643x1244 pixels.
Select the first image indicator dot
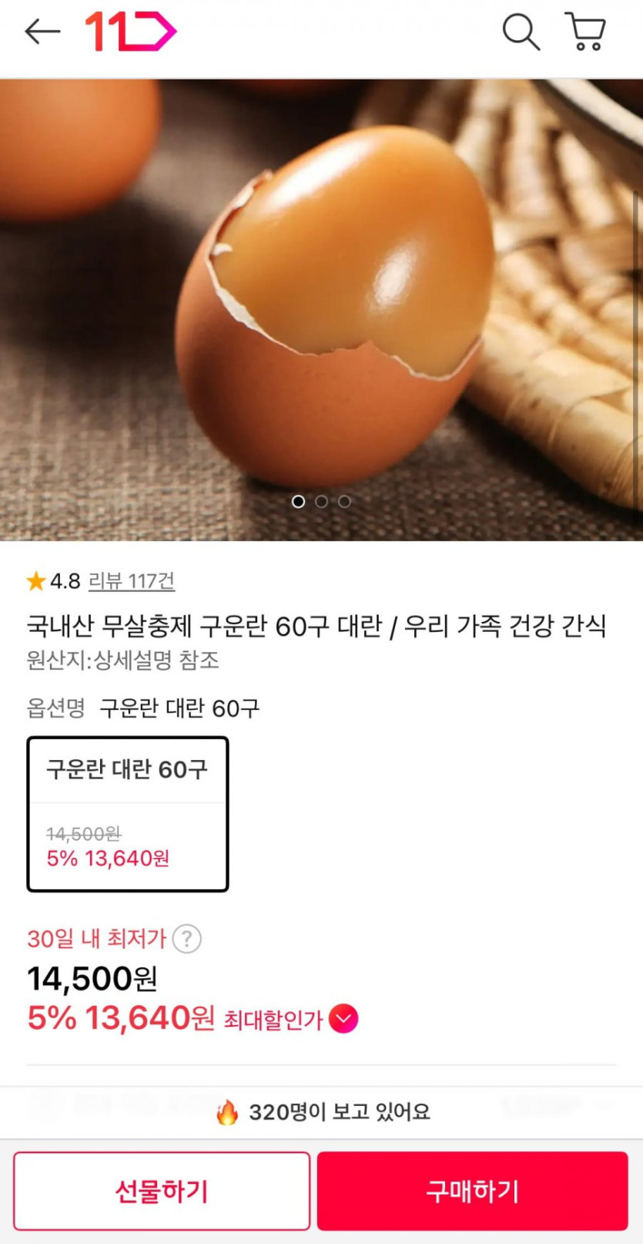coord(298,502)
